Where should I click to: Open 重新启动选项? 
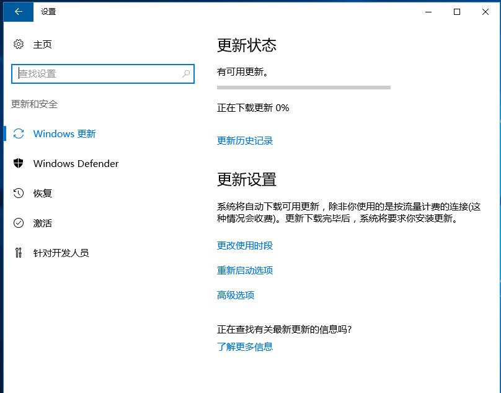[x=245, y=271]
